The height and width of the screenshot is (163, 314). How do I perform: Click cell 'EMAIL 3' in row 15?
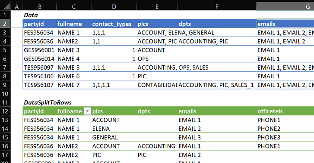click(x=217, y=138)
